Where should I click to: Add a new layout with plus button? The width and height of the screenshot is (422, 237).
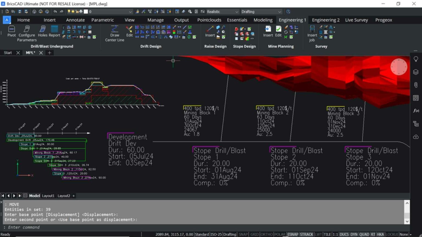(x=74, y=196)
